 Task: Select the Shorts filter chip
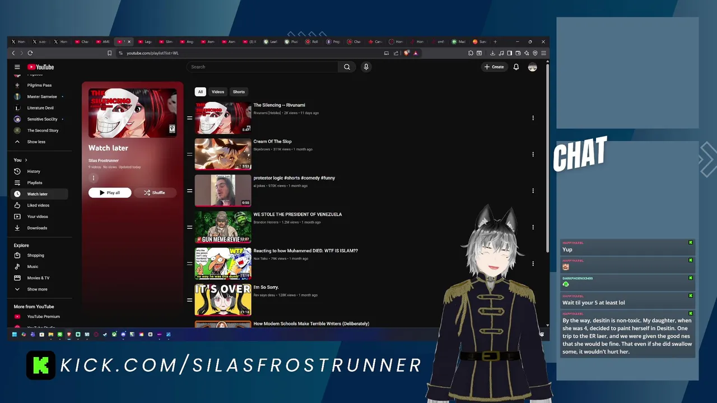pos(239,92)
